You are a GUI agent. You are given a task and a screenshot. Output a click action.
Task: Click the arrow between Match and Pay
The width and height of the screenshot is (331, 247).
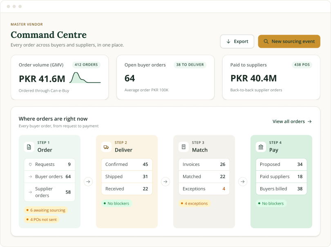[x=243, y=181]
